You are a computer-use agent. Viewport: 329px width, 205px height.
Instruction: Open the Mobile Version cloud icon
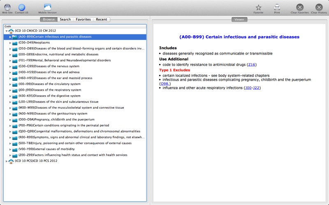47,7
